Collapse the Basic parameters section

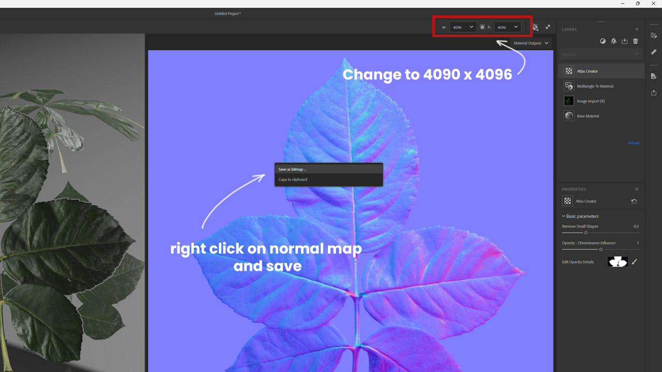point(564,216)
